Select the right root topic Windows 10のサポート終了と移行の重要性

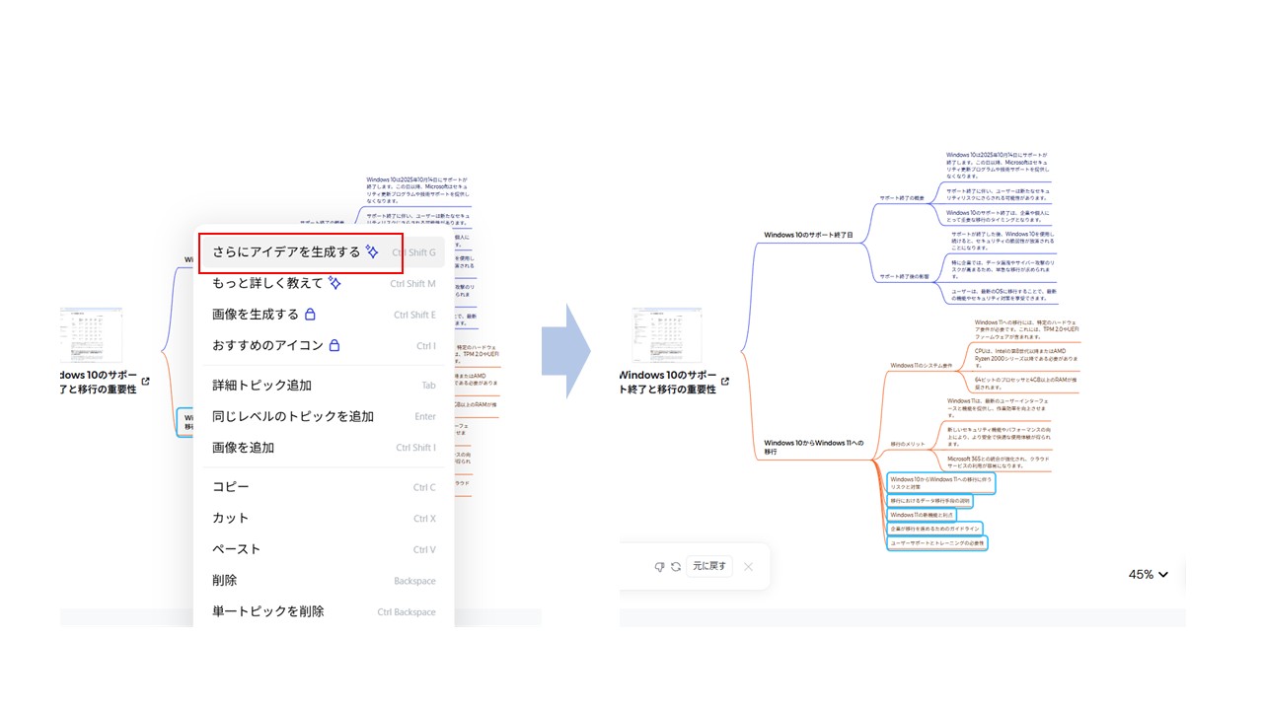click(x=668, y=383)
